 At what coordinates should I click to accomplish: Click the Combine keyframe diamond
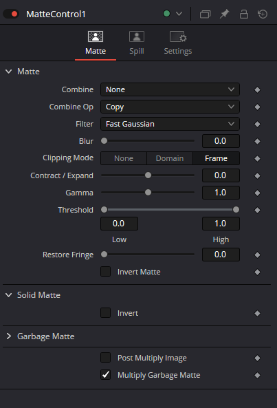click(257, 89)
